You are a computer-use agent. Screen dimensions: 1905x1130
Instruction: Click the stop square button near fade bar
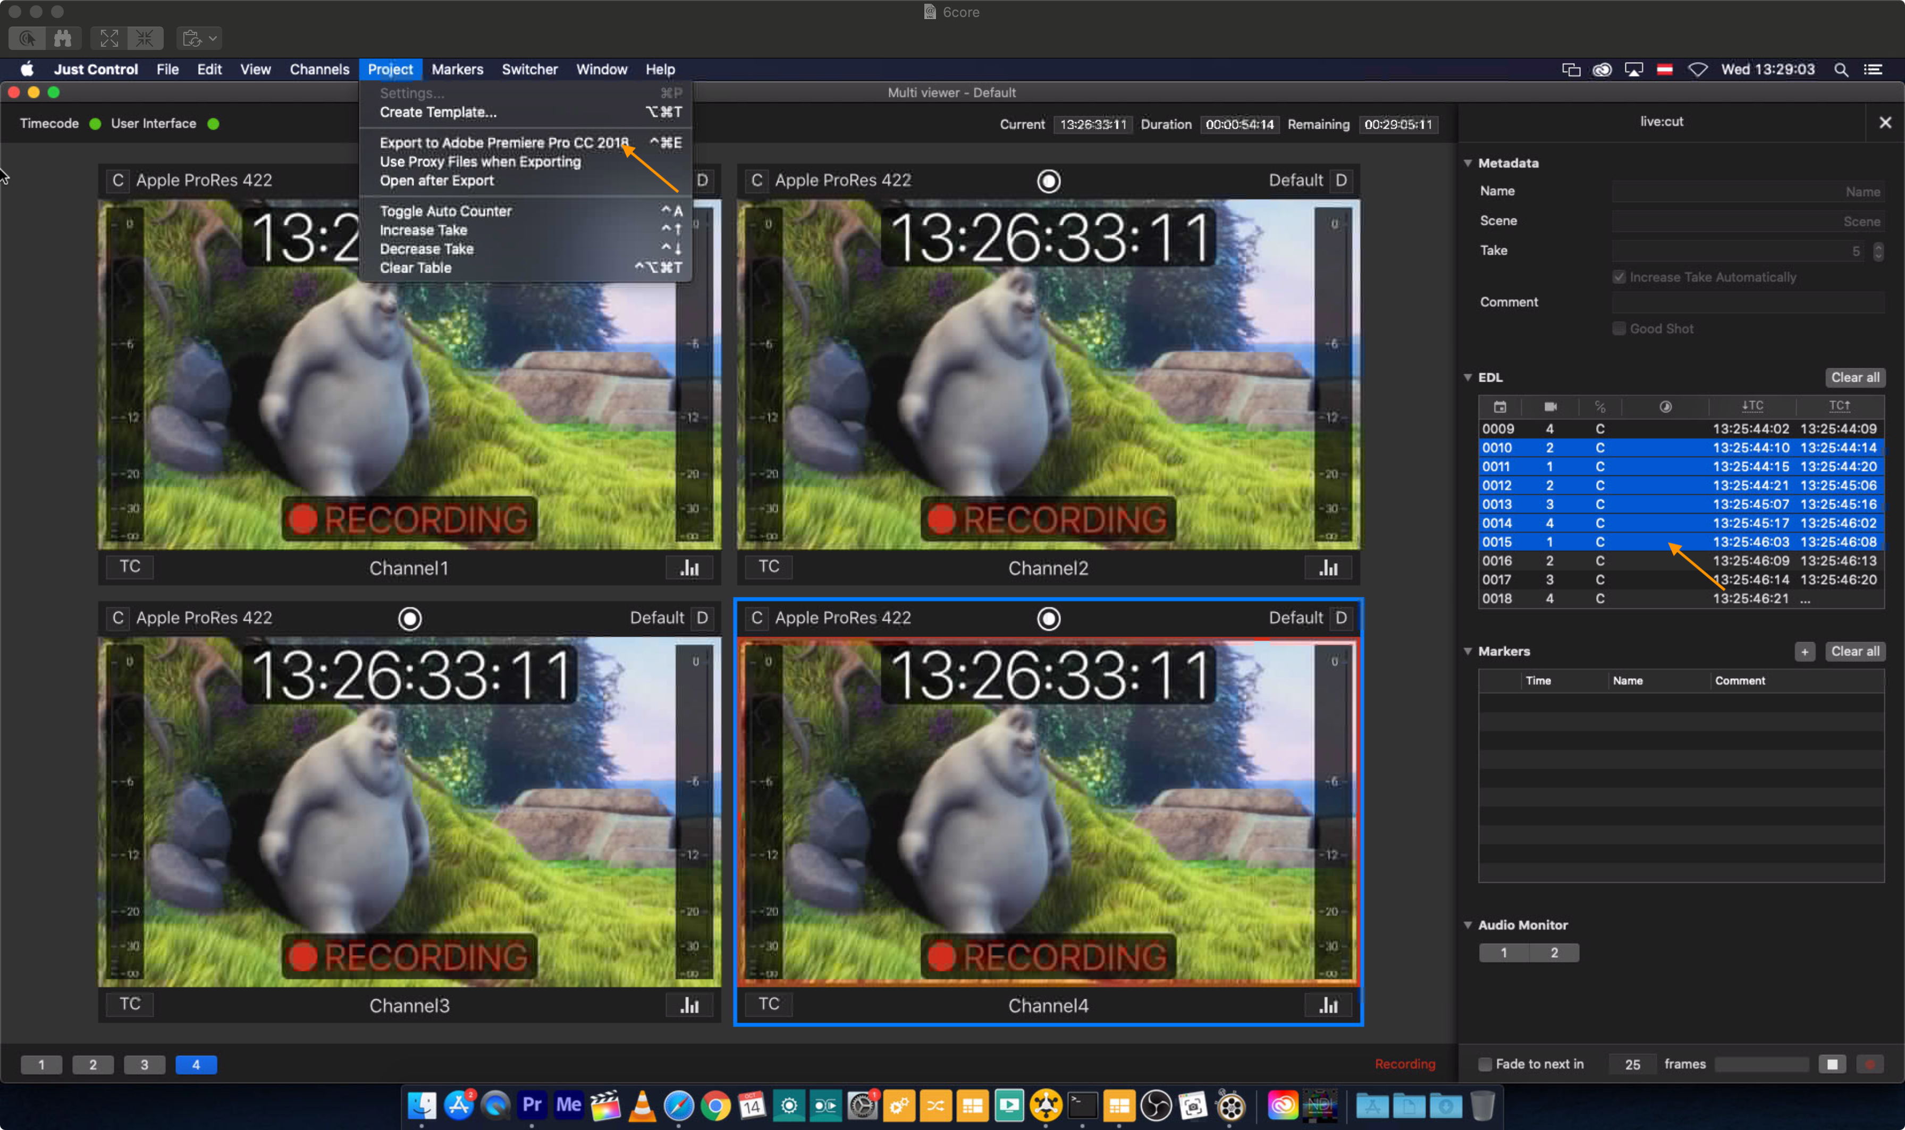tap(1833, 1064)
